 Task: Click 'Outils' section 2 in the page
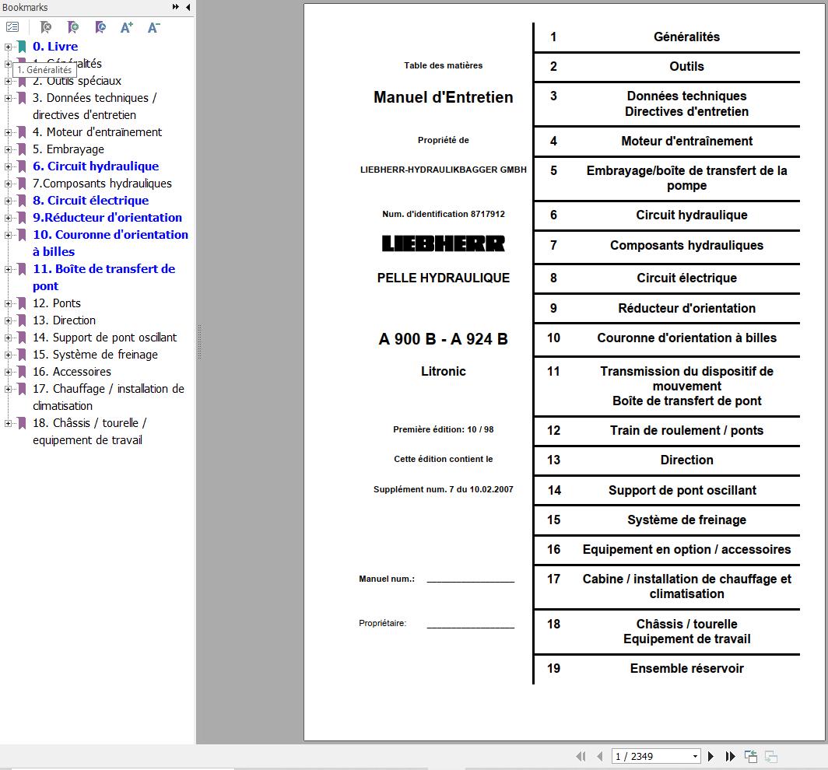tap(686, 66)
